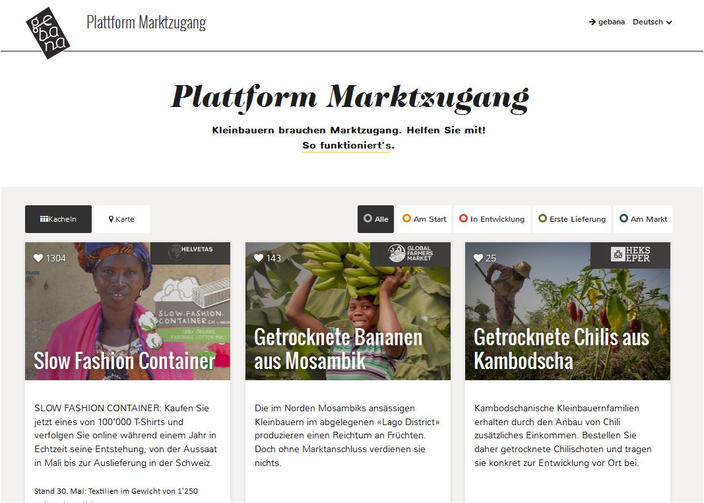The width and height of the screenshot is (704, 503).
Task: Select the Erste Lieferung filter
Action: point(572,219)
